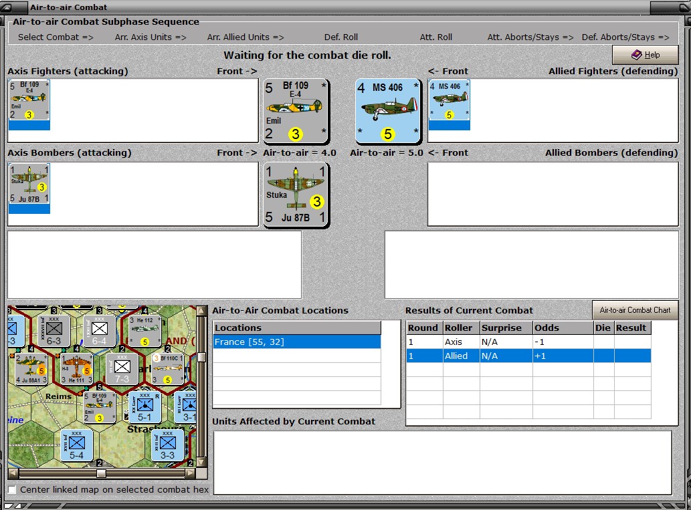
Task: Click the 7-3 infantry unit counter on the map
Action: [122, 368]
